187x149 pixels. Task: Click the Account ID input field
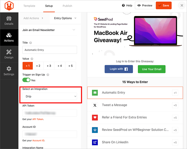50,134
